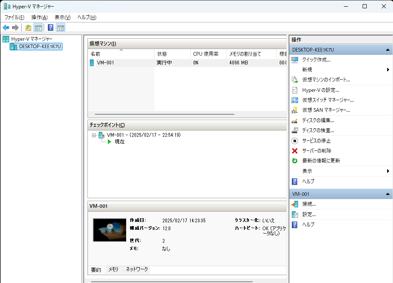The width and height of the screenshot is (393, 283).
Task: Collapse the VM-001 actions section
Action: [388, 194]
